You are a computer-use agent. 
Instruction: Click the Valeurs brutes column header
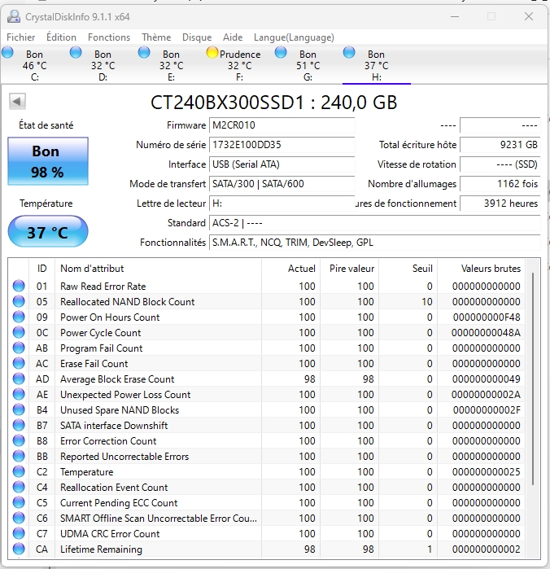point(491,269)
